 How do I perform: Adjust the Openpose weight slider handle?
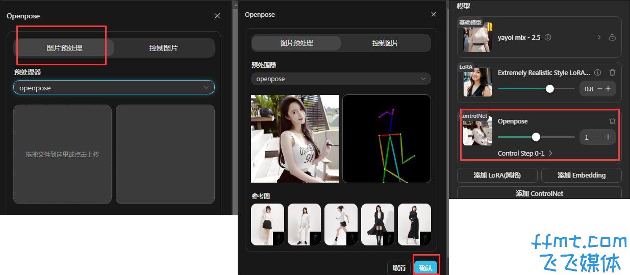pos(536,137)
